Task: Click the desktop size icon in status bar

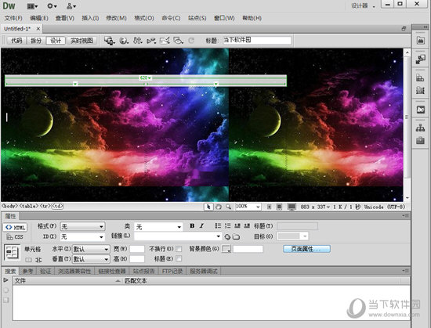Action: (x=292, y=207)
